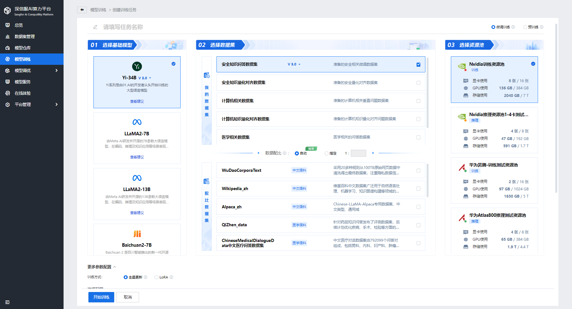572x309 pixels.
Task: Check the 计算机相关数据集 checkbox
Action: [x=418, y=101]
